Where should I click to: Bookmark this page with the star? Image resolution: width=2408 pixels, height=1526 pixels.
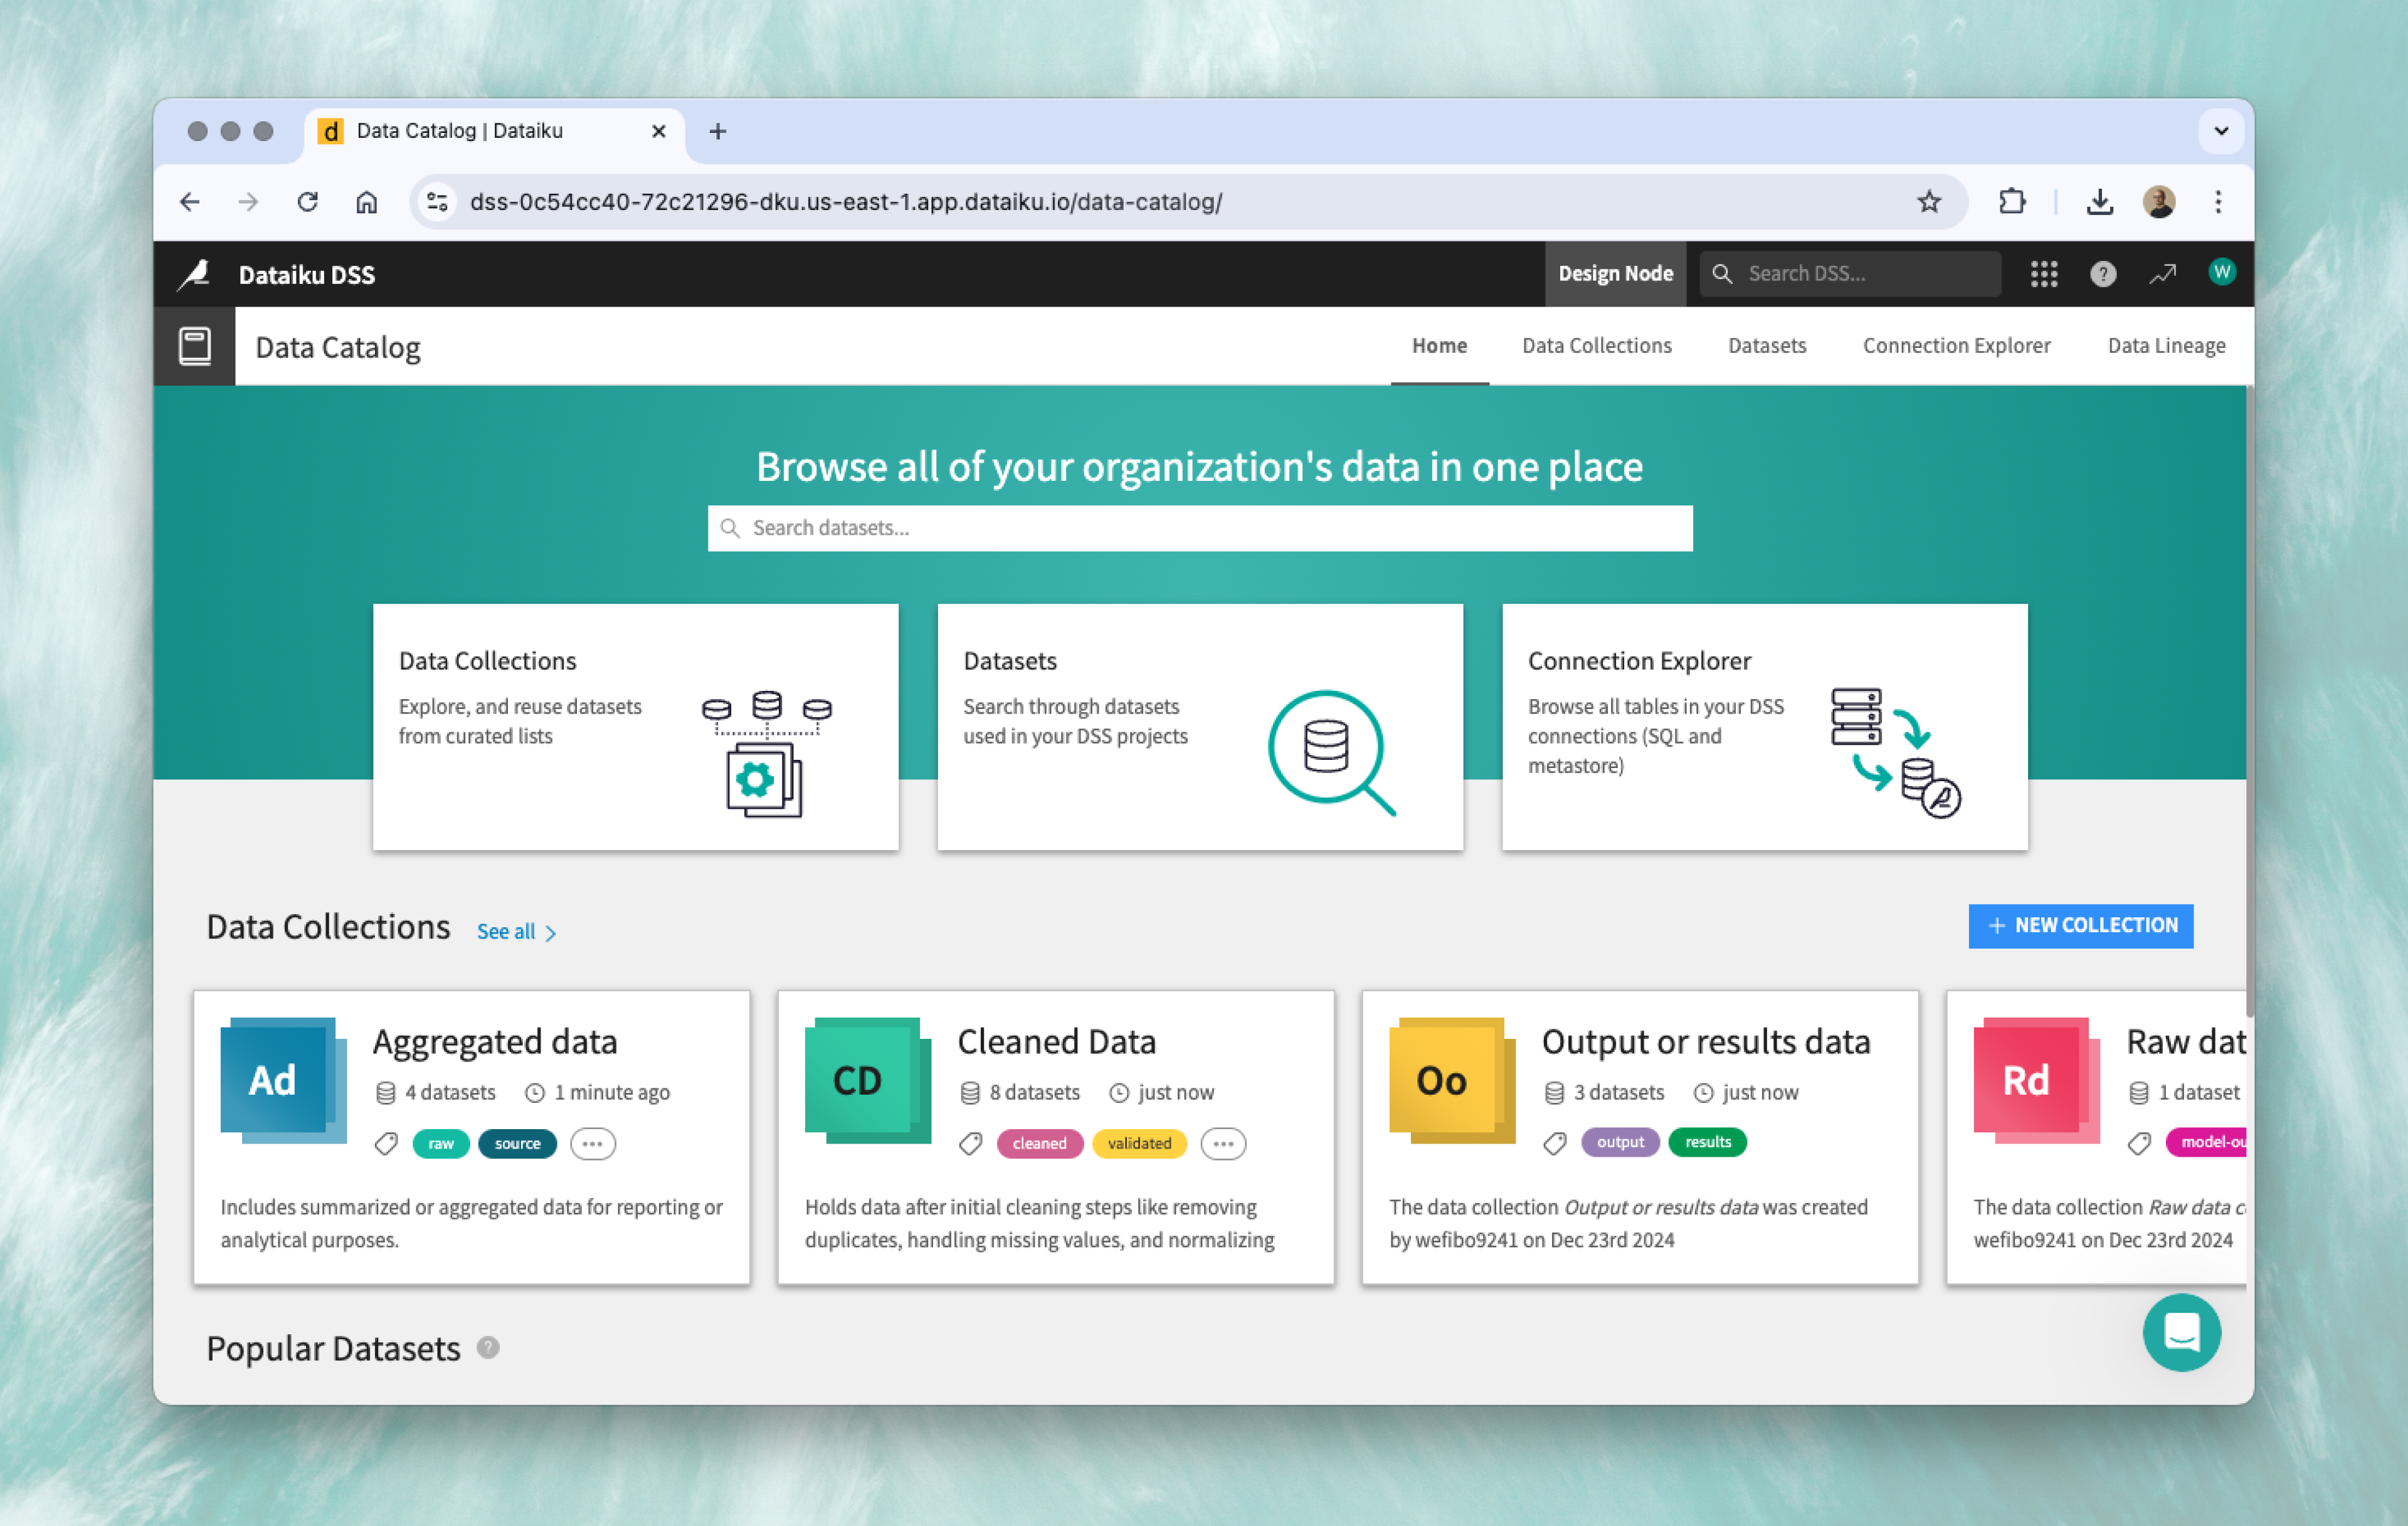point(1929,202)
